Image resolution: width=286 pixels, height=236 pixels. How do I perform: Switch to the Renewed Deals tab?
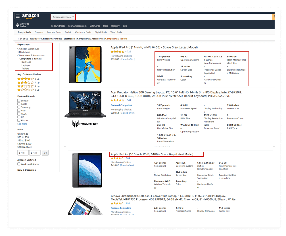click(x=54, y=32)
